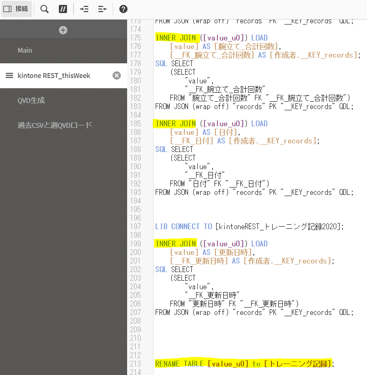Place cursor on empty line 210
The image size is (367, 375).
point(260,338)
